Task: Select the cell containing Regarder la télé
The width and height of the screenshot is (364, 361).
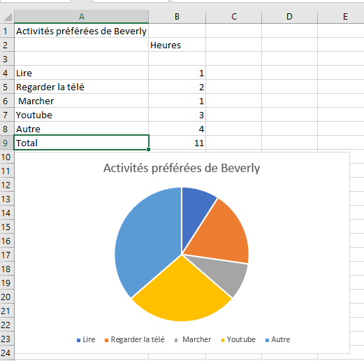Action: [x=81, y=87]
